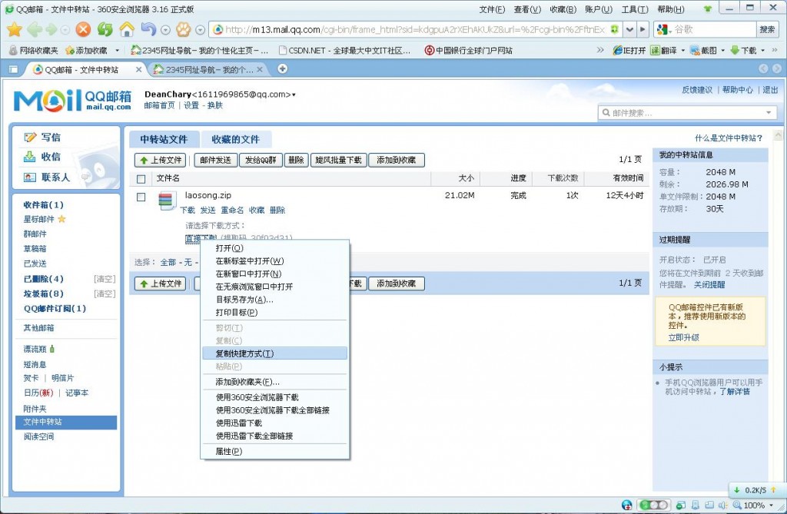Expand the 添加收藏 dropdown arrow

117,50
